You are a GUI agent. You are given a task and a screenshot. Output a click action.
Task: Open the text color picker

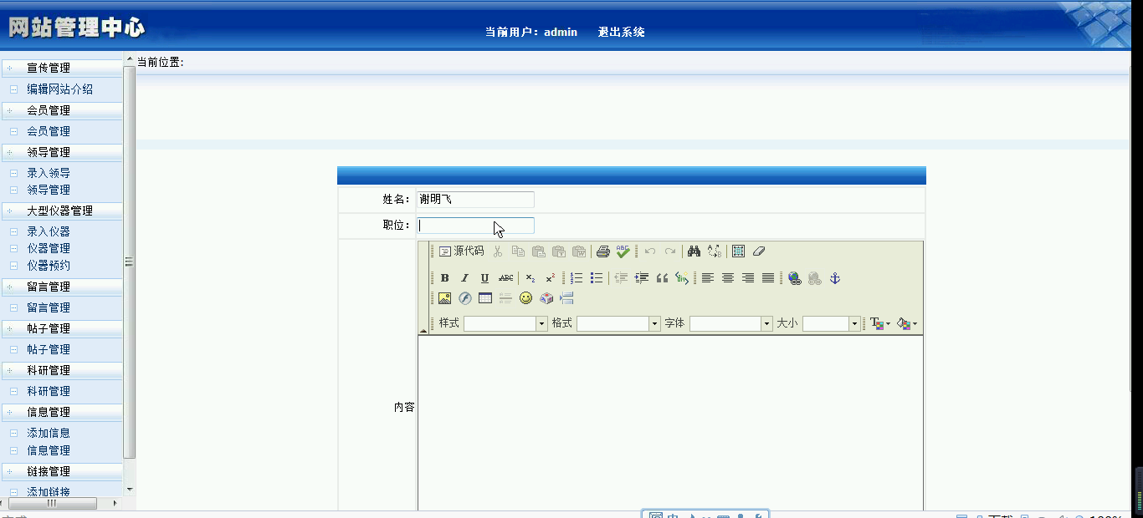point(880,323)
